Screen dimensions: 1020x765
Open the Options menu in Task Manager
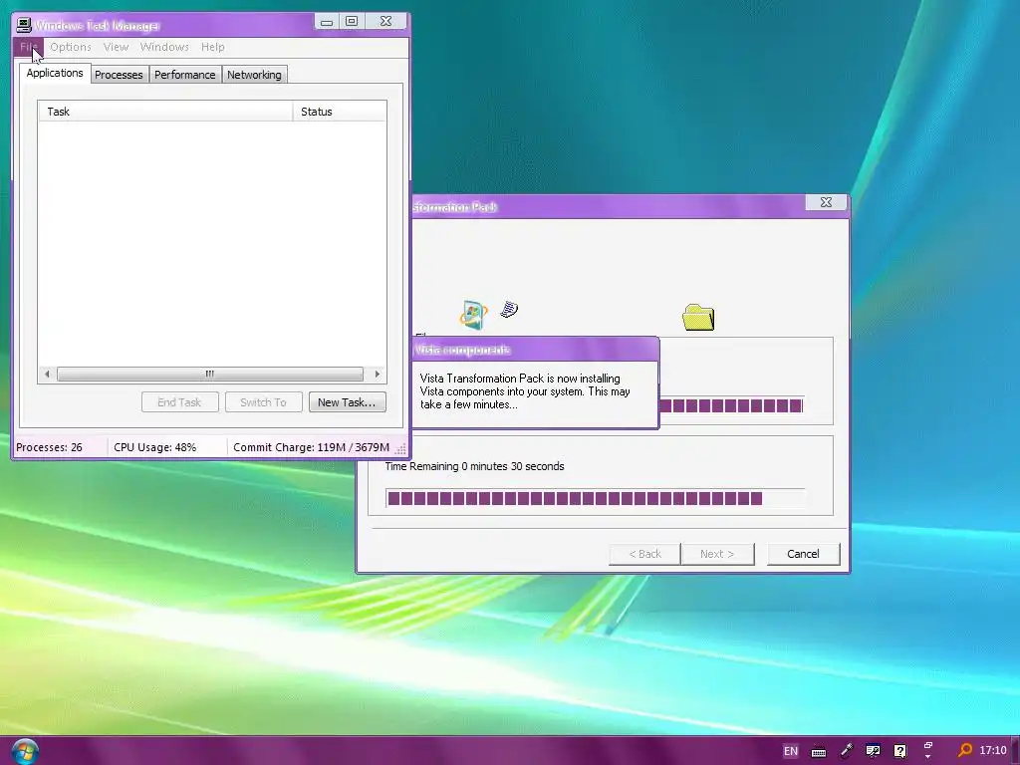point(71,47)
